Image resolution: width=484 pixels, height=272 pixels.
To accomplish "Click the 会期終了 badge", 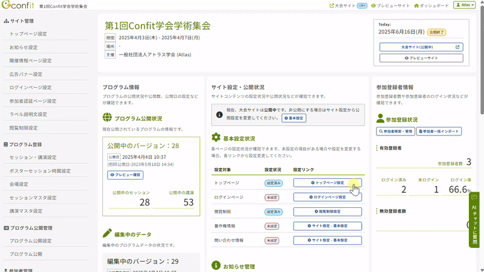I will pyautogui.click(x=437, y=32).
